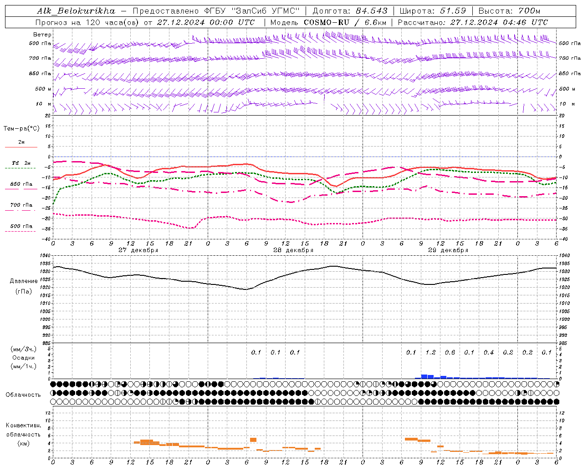This screenshot has height=466, width=583.
Task: Click the left 850 гПа wind level label
Action: coord(40,73)
